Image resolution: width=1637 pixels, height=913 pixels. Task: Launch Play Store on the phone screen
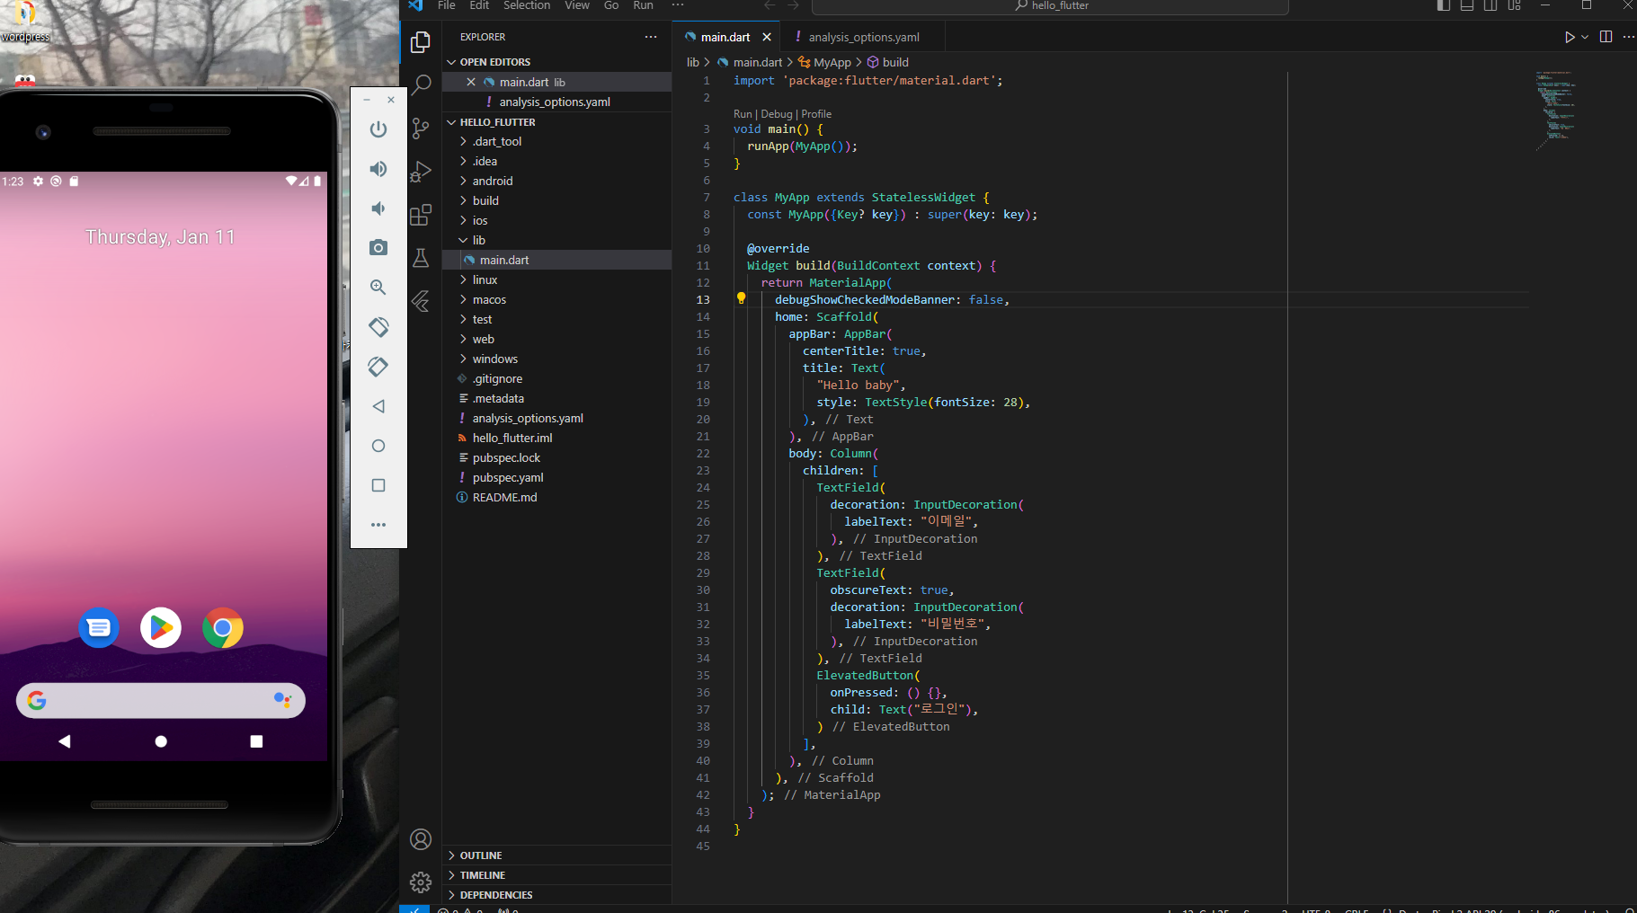click(x=161, y=628)
